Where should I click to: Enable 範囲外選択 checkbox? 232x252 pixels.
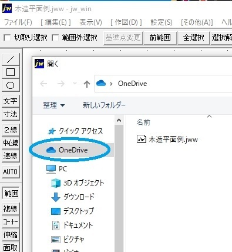[x=55, y=38]
